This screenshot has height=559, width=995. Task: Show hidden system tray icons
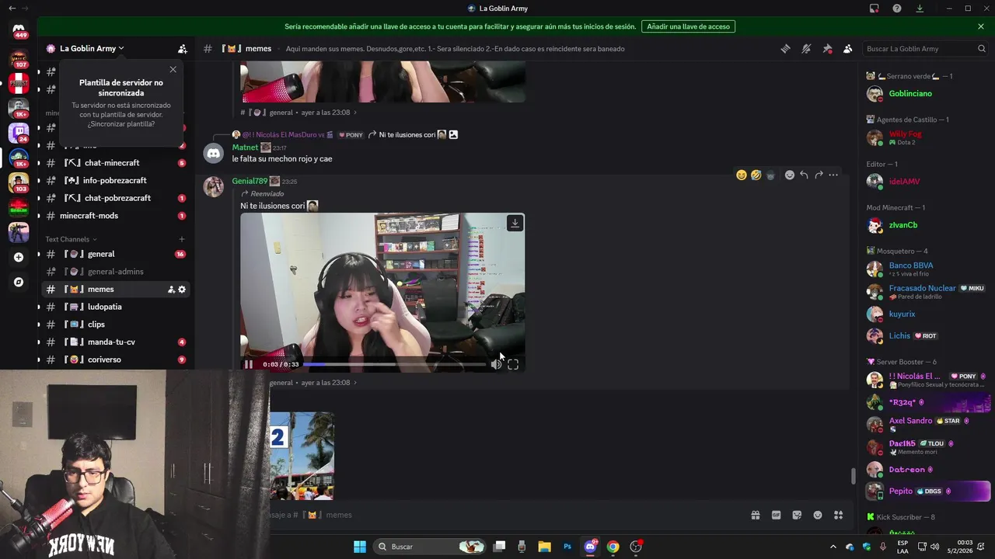click(833, 547)
